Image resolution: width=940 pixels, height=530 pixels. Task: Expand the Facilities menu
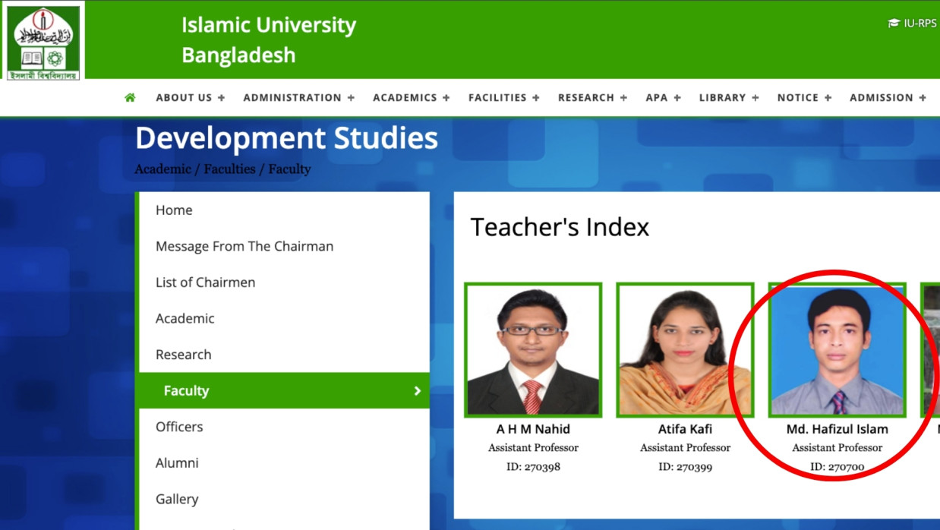(504, 98)
